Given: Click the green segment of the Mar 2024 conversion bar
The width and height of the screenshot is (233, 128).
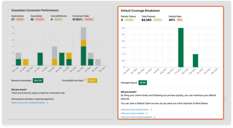Looking at the screenshot, I should coord(18,62).
